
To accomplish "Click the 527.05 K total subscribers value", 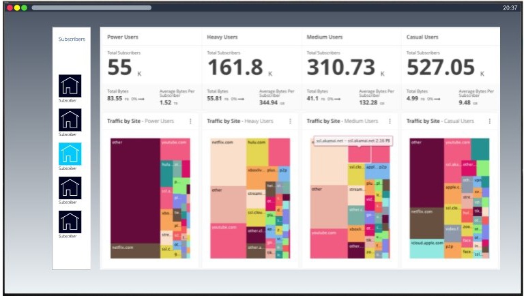I will [445, 68].
